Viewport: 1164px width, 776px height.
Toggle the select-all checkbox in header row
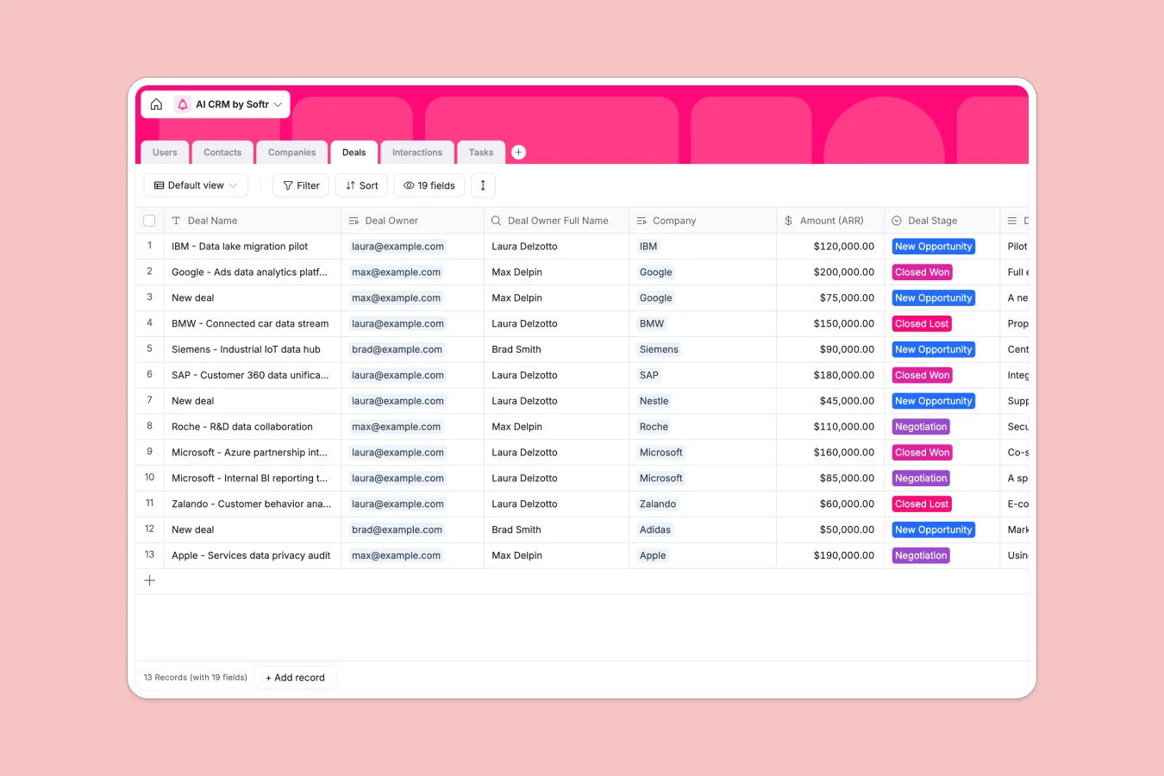point(149,220)
